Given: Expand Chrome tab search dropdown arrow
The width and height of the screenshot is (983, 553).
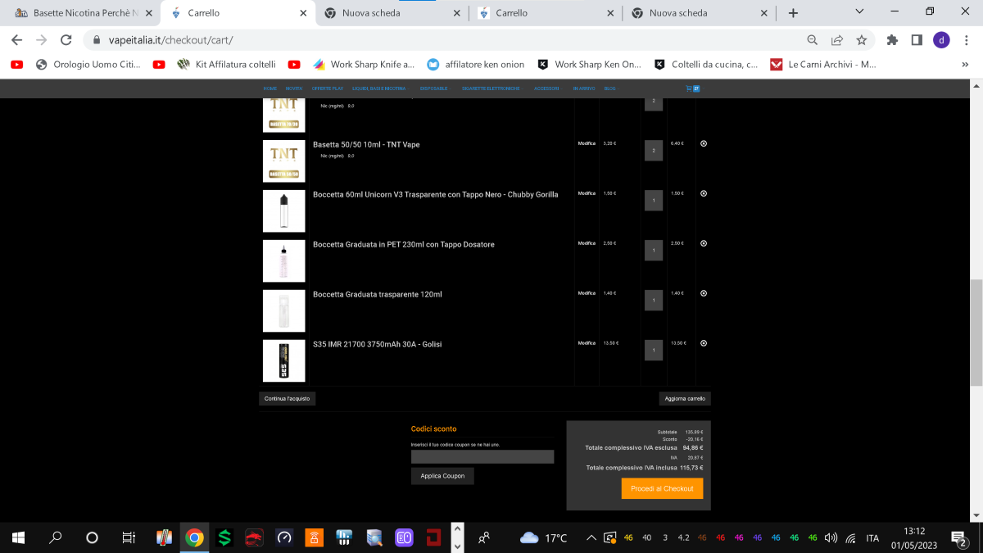Looking at the screenshot, I should pyautogui.click(x=859, y=11).
